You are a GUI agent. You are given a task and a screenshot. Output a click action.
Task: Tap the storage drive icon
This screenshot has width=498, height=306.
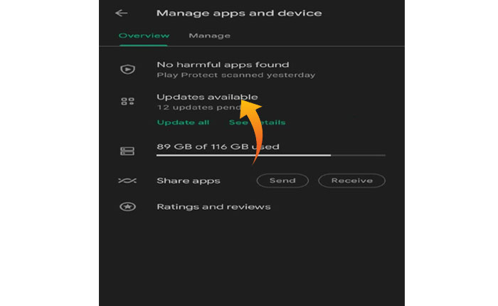coord(127,151)
